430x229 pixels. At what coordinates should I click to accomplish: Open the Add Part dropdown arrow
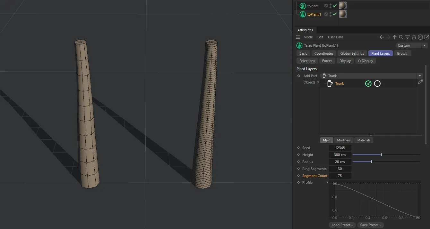420,76
